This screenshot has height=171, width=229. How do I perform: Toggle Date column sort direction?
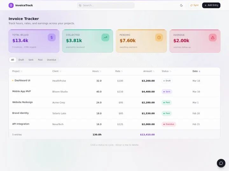196,71
